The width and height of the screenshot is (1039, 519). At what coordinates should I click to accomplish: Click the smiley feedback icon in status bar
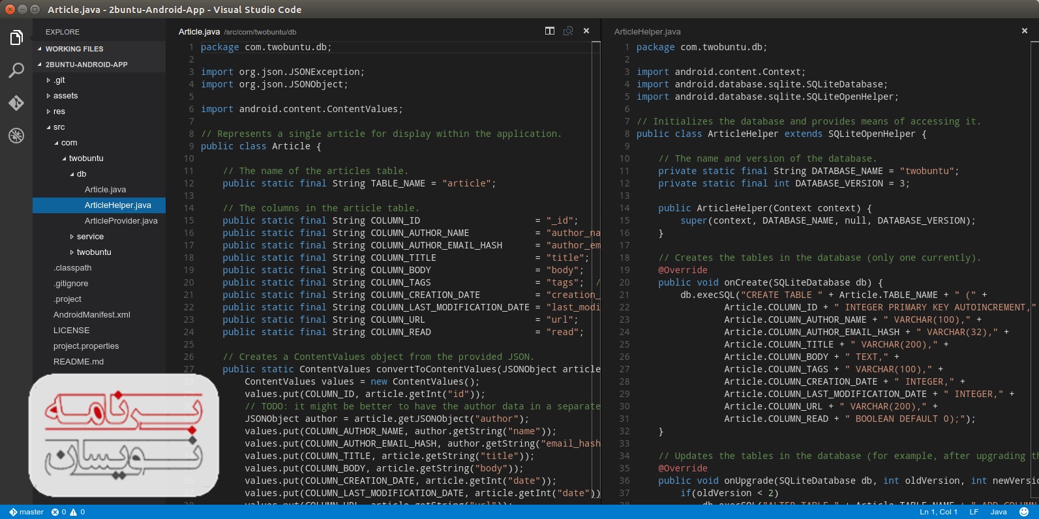pos(1024,512)
